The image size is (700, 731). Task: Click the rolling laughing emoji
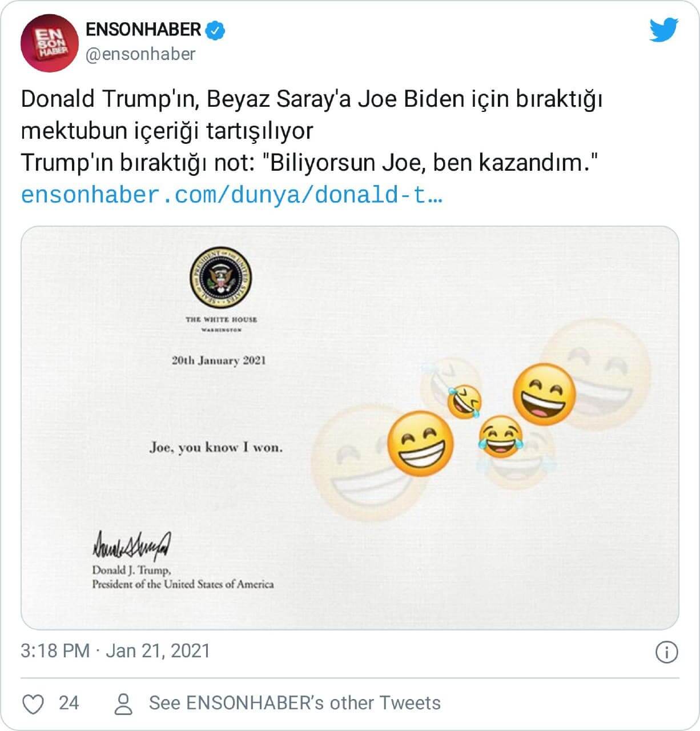pyautogui.click(x=464, y=401)
